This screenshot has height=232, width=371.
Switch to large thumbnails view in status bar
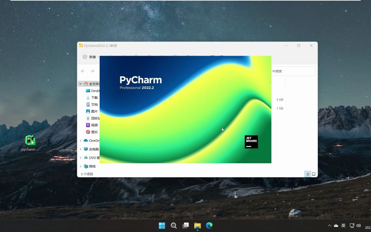point(313,174)
